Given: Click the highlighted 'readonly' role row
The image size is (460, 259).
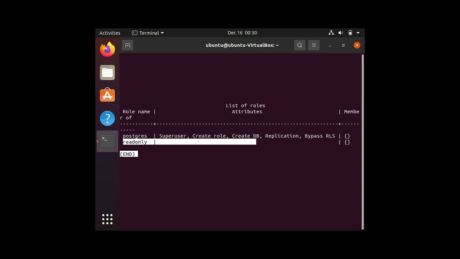Looking at the screenshot, I should [189, 142].
